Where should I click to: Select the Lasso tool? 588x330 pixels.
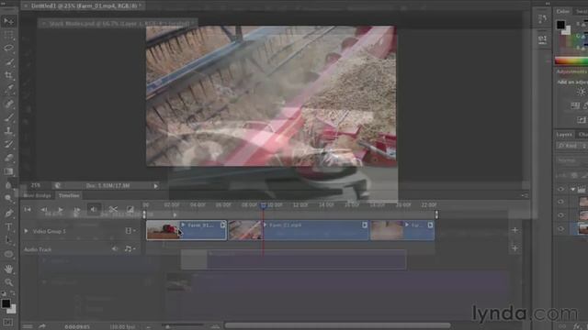[x=8, y=48]
